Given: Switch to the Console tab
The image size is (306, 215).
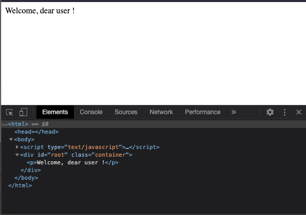Looking at the screenshot, I should point(91,112).
